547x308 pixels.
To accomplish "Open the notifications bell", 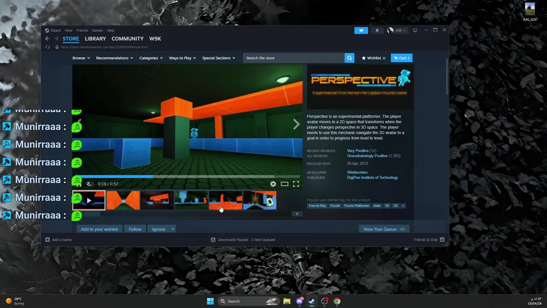I will [x=377, y=30].
